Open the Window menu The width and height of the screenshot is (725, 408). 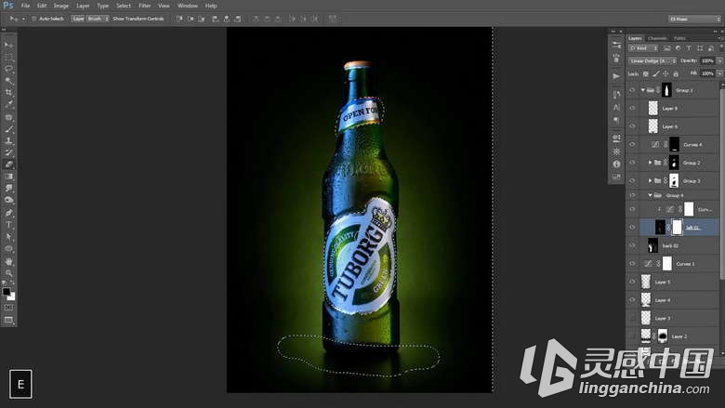(x=187, y=6)
